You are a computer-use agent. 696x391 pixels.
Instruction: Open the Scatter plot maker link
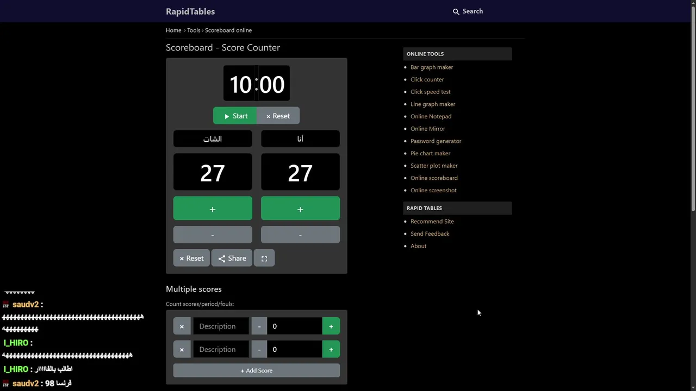coord(434,166)
